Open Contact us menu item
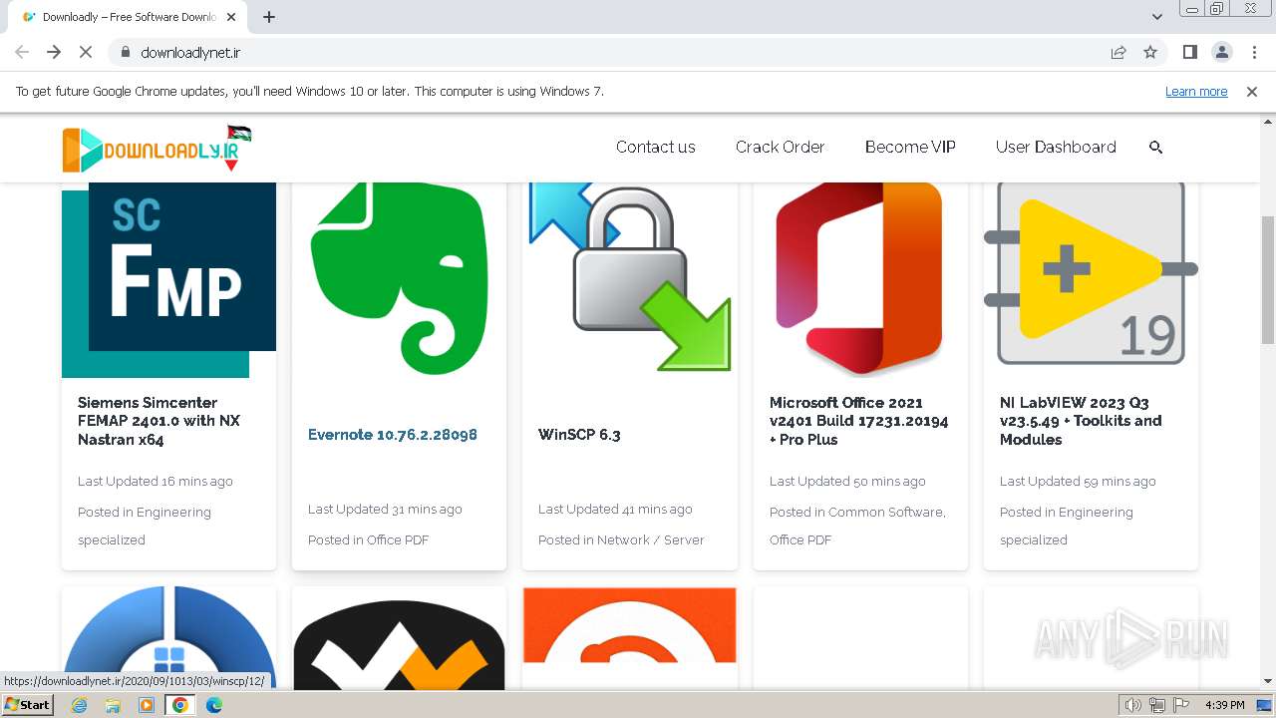 tap(656, 147)
